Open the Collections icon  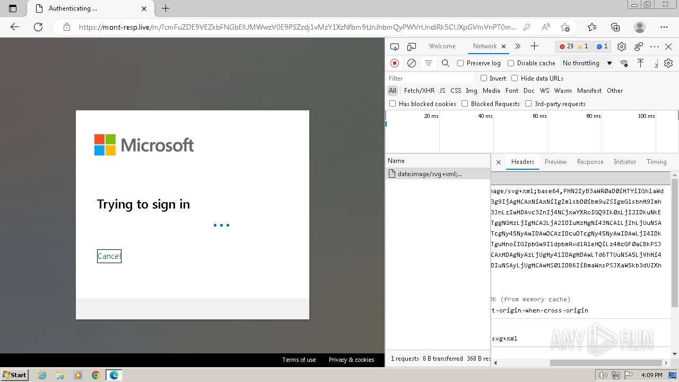click(615, 27)
